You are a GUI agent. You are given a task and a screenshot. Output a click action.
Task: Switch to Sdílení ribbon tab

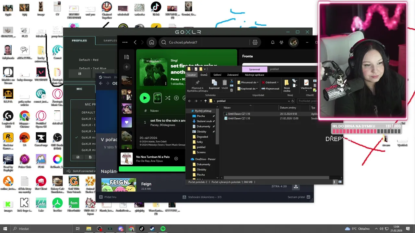coord(217,75)
